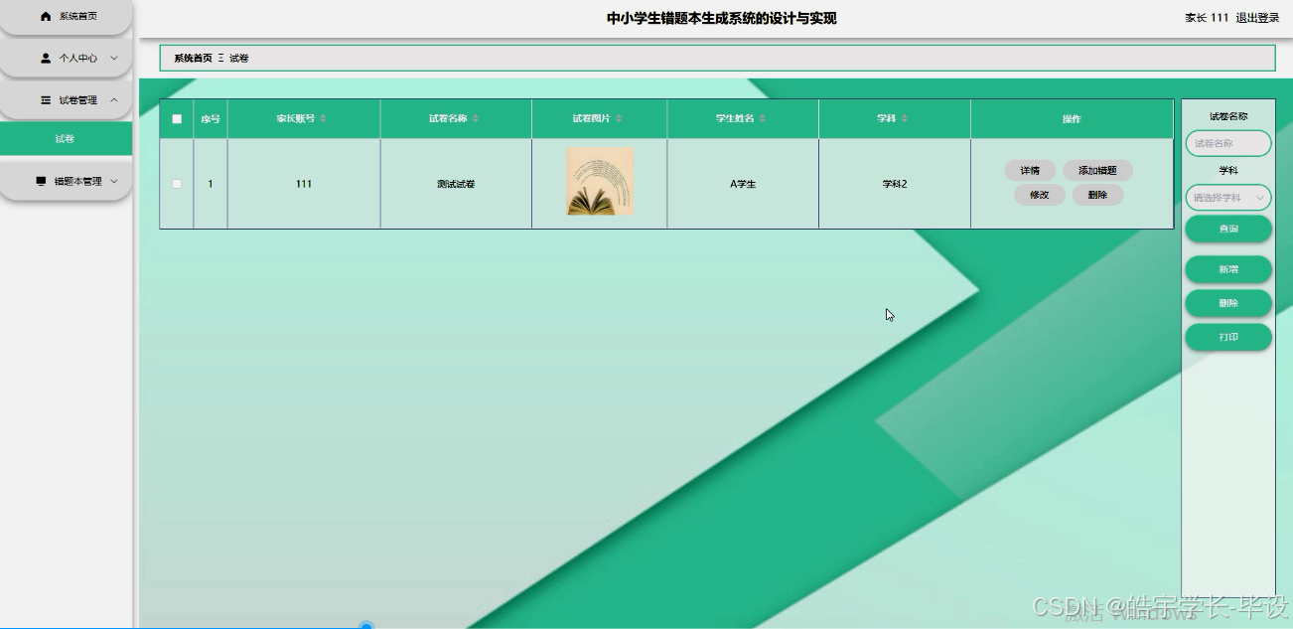Check the checkbox for row 1
This screenshot has height=629, width=1293.
coord(175,183)
